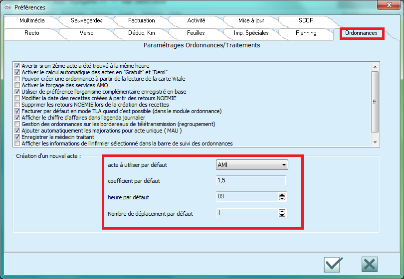Toggle calcul automatique "Gratuit" et "Demi" checkbox

coord(17,72)
